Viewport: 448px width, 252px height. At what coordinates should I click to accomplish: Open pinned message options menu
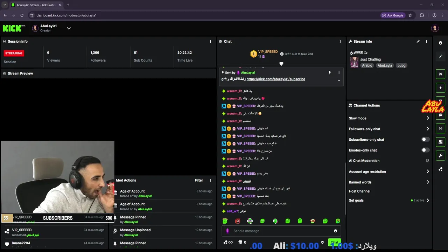pyautogui.click(x=339, y=73)
